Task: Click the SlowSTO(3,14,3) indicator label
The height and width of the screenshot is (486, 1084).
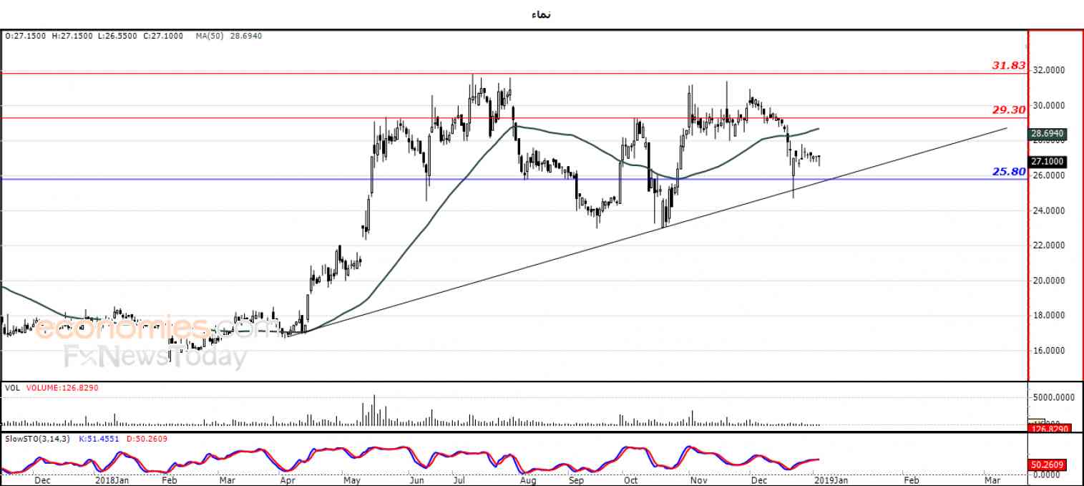Action: tap(38, 438)
